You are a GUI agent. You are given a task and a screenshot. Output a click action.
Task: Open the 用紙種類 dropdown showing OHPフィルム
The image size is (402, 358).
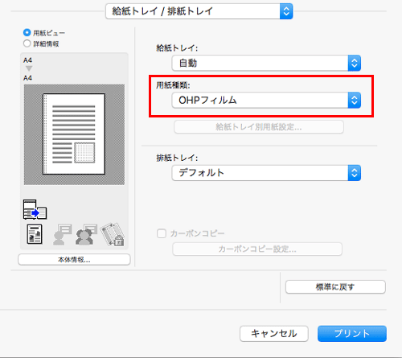[x=266, y=101]
